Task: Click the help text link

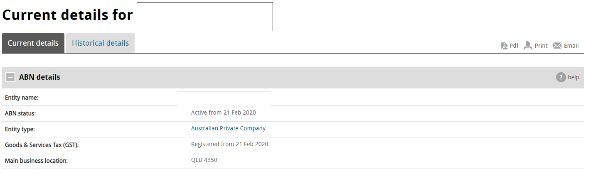Action: [574, 77]
